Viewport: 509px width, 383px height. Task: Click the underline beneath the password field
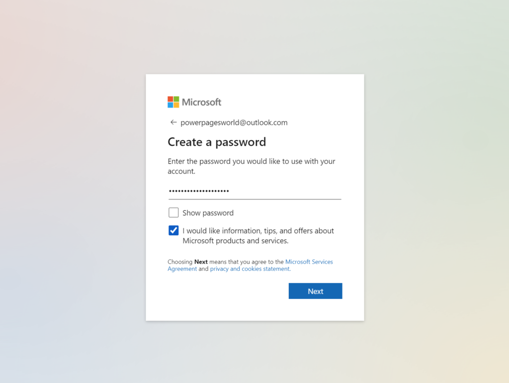(255, 199)
